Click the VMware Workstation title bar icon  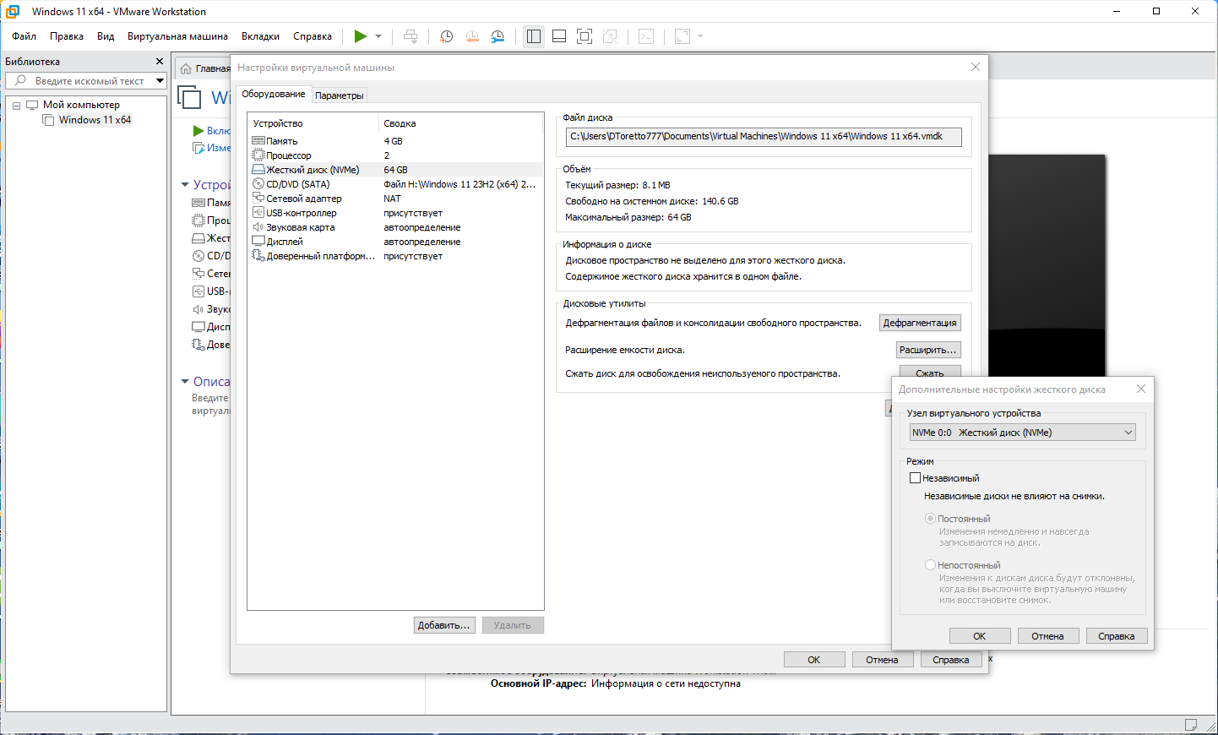(13, 11)
